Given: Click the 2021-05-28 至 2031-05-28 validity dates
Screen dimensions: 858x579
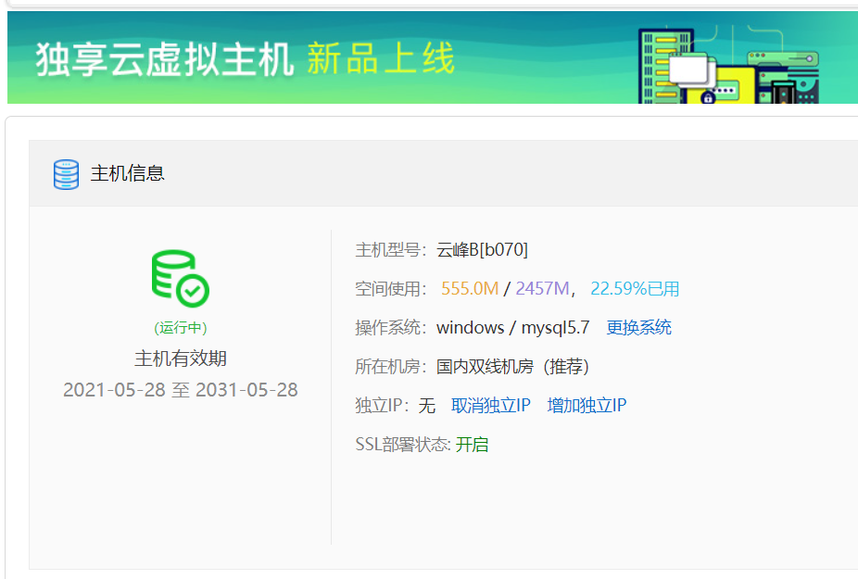Looking at the screenshot, I should [180, 390].
